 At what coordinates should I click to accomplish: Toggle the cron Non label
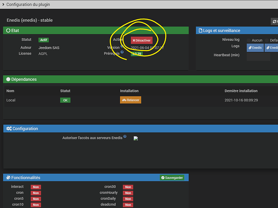[x=36, y=193]
